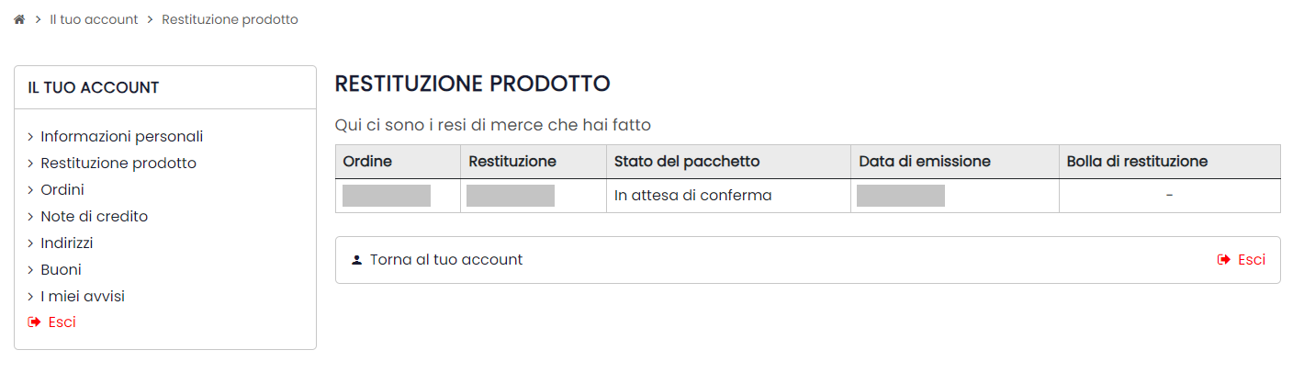This screenshot has width=1304, height=373.
Task: Select Restituzione prodotto sidebar entry
Action: pos(118,164)
